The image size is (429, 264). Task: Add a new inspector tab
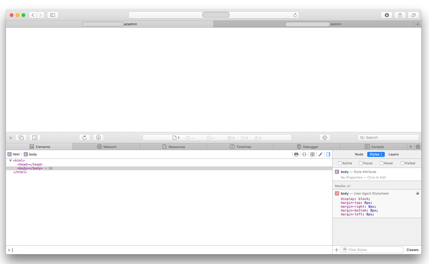(x=411, y=147)
